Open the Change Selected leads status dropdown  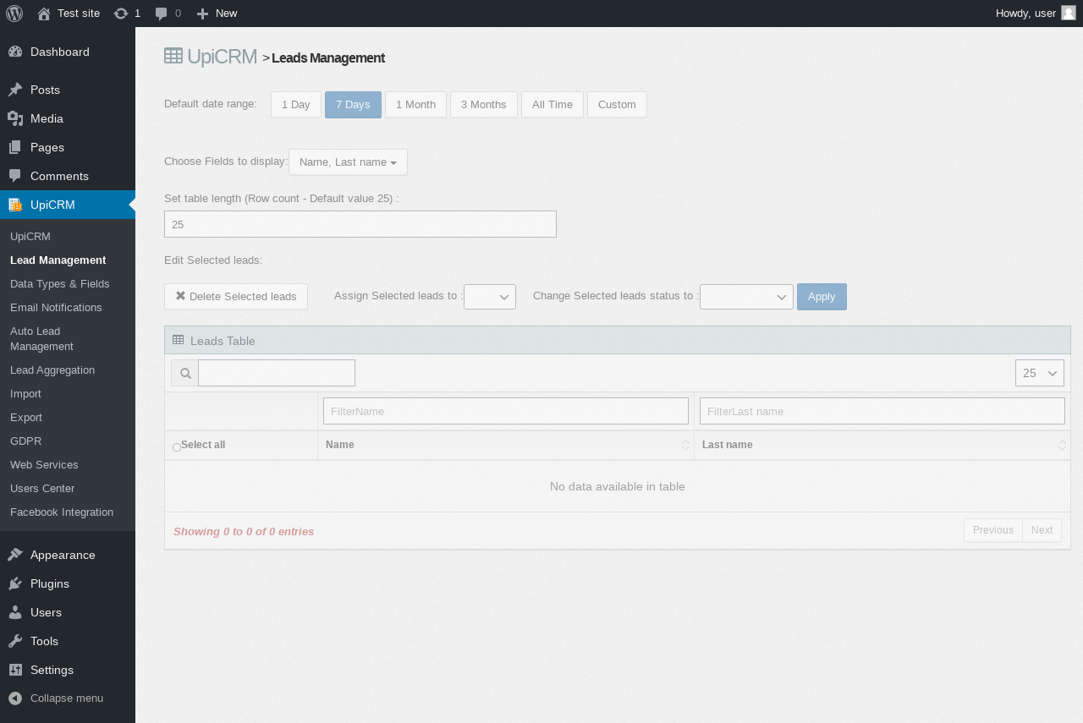746,297
